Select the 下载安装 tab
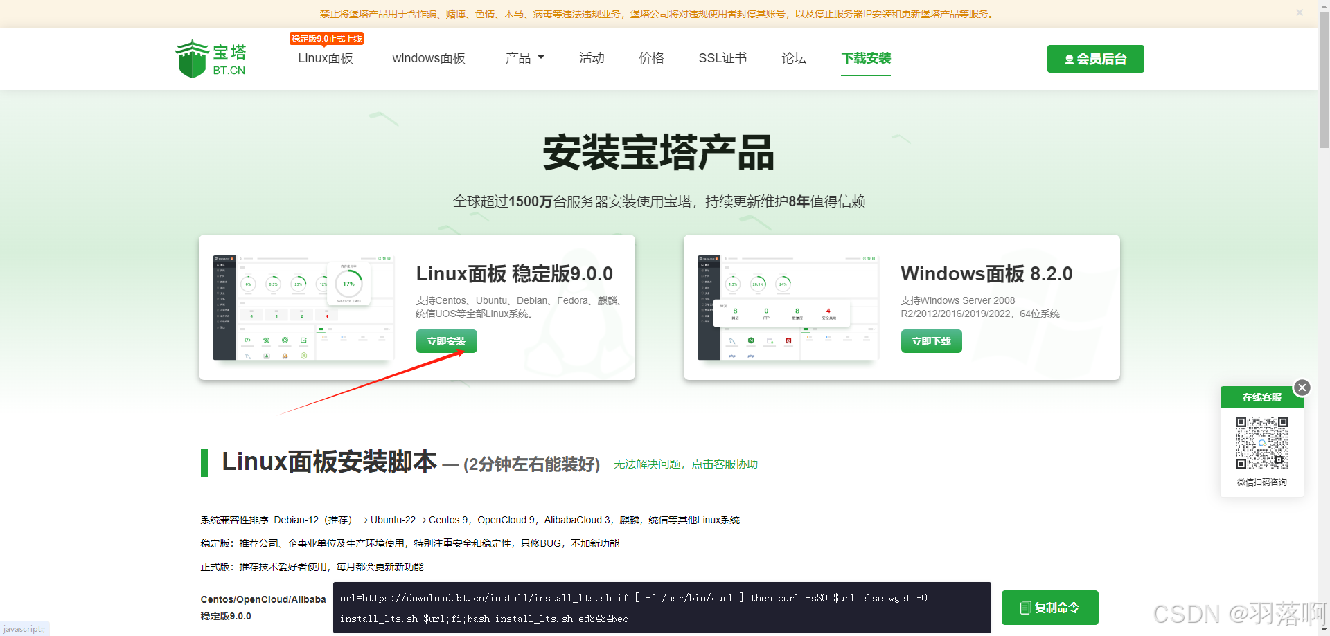Screen dimensions: 1330x636 pos(866,58)
